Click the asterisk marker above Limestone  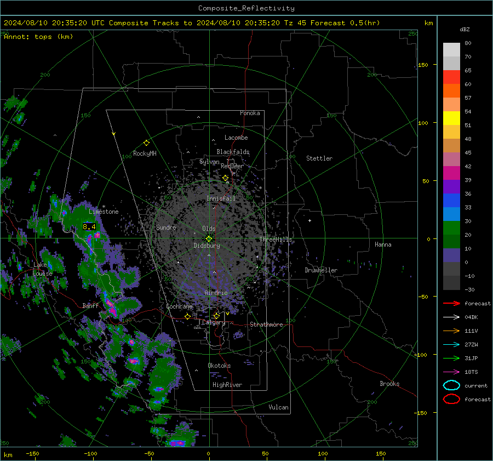pos(104,207)
